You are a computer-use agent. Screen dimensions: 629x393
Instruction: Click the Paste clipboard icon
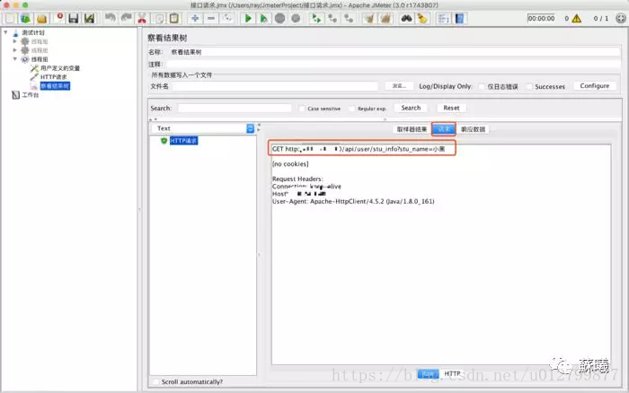[174, 19]
